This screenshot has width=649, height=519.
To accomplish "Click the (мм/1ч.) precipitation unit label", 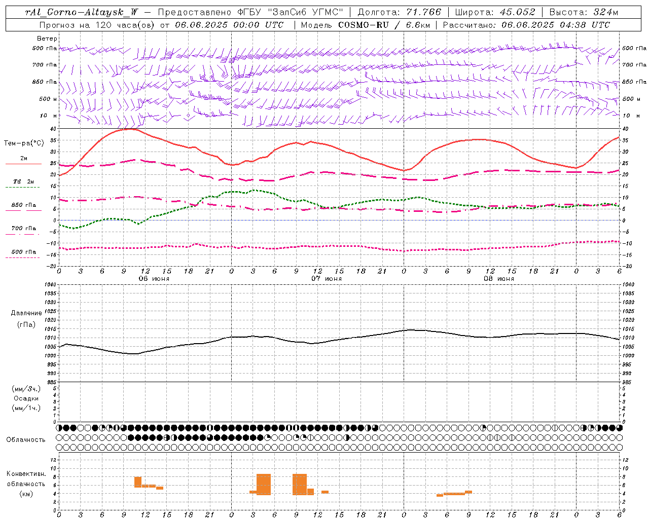I will point(26,408).
